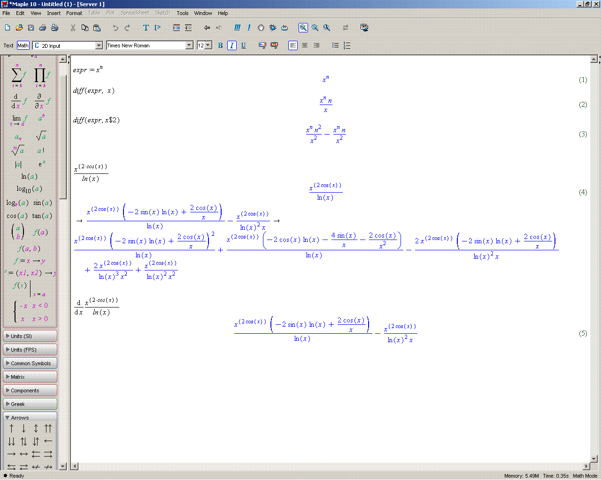Screen dimensions: 601x480
Task: Click the interrupt computation hand icon
Action: 261,28
